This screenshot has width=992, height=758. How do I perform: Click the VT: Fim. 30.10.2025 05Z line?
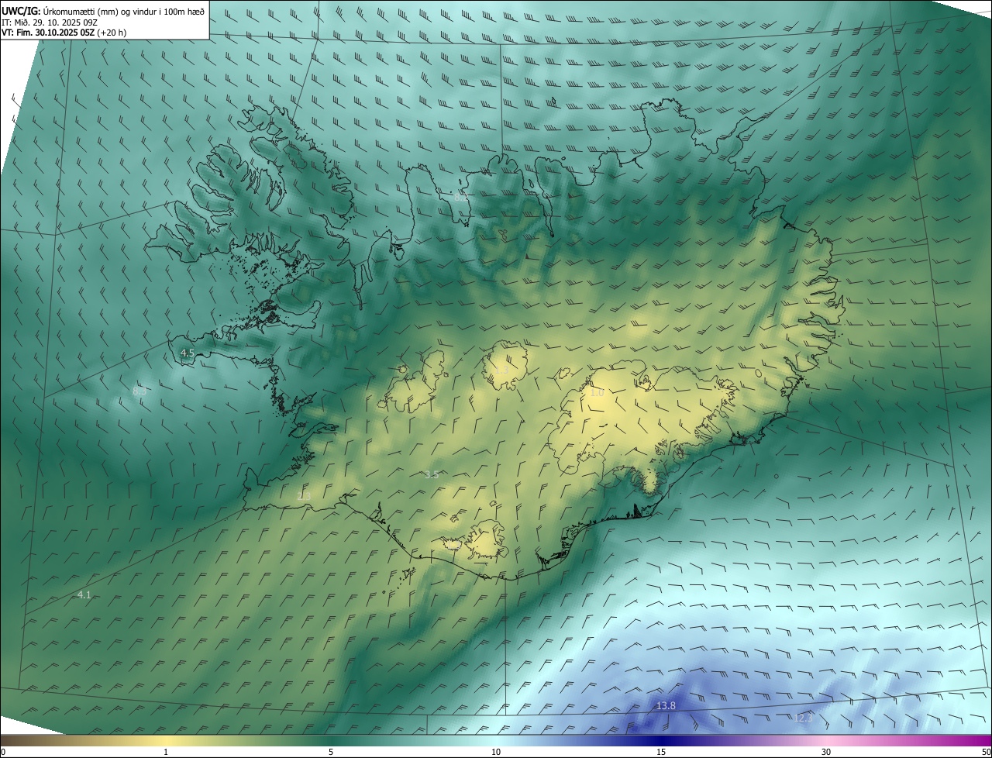coord(64,33)
